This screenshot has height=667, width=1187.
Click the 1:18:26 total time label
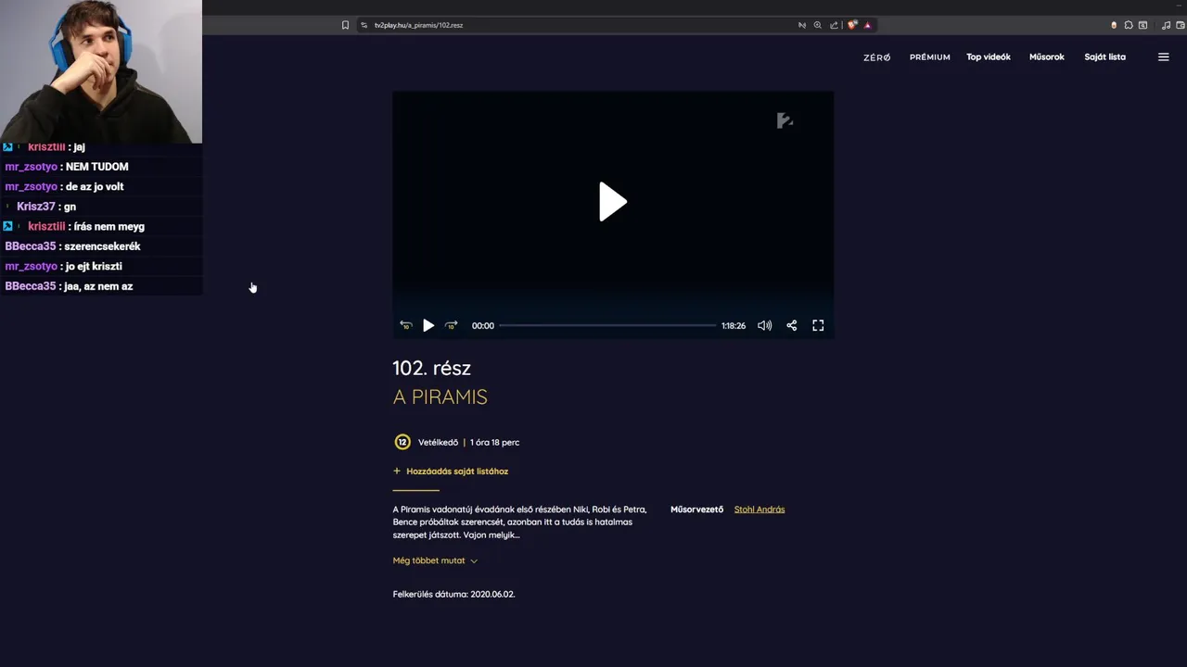(x=734, y=325)
